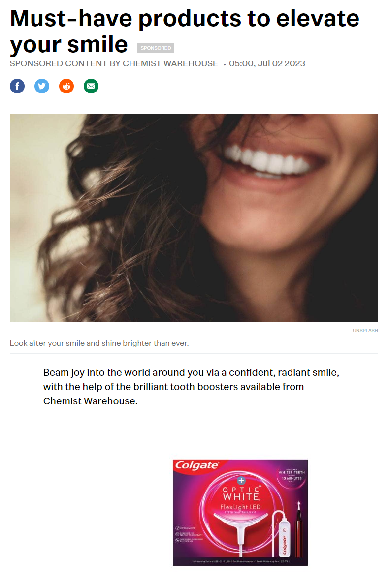Share the article via the email icon
The width and height of the screenshot is (390, 584).
click(x=91, y=86)
